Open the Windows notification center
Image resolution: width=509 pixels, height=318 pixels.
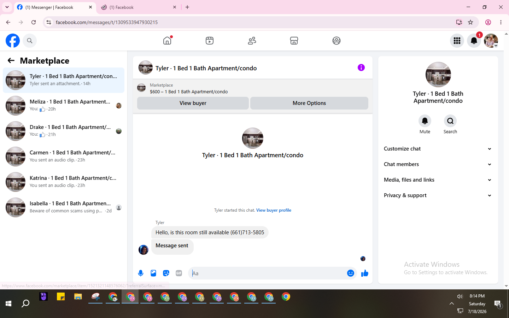point(498,304)
